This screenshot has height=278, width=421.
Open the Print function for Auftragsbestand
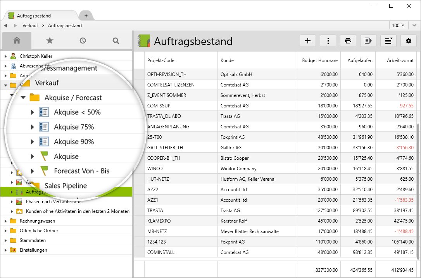348,40
